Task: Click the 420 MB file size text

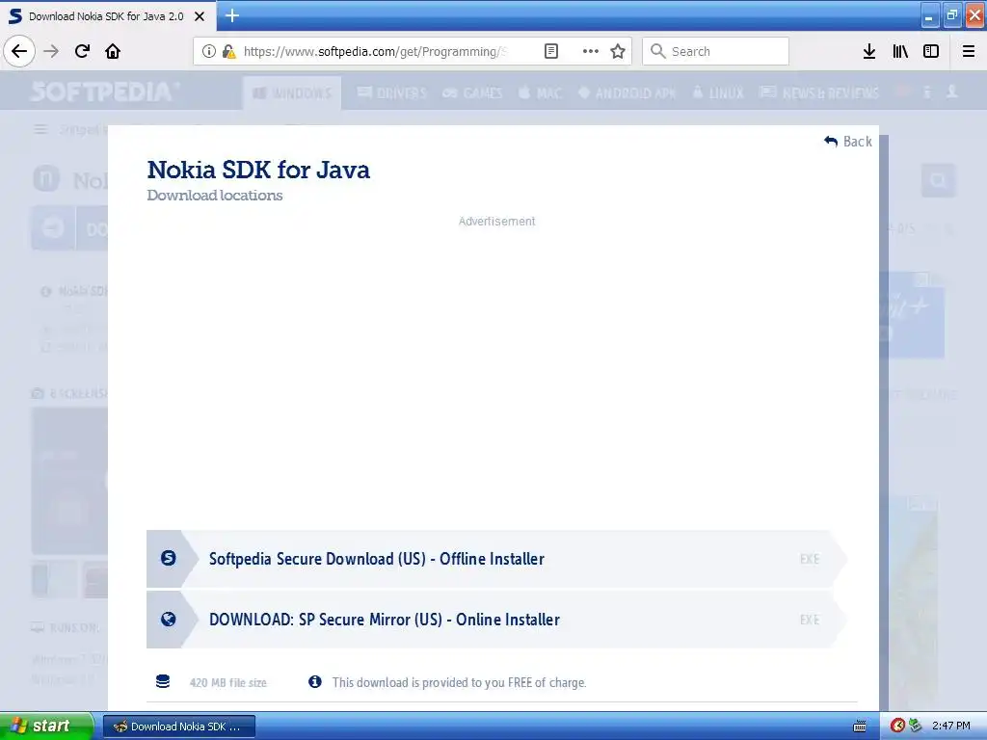Action: pyautogui.click(x=227, y=683)
